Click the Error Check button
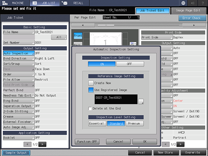The image size is (208, 156). (x=192, y=18)
